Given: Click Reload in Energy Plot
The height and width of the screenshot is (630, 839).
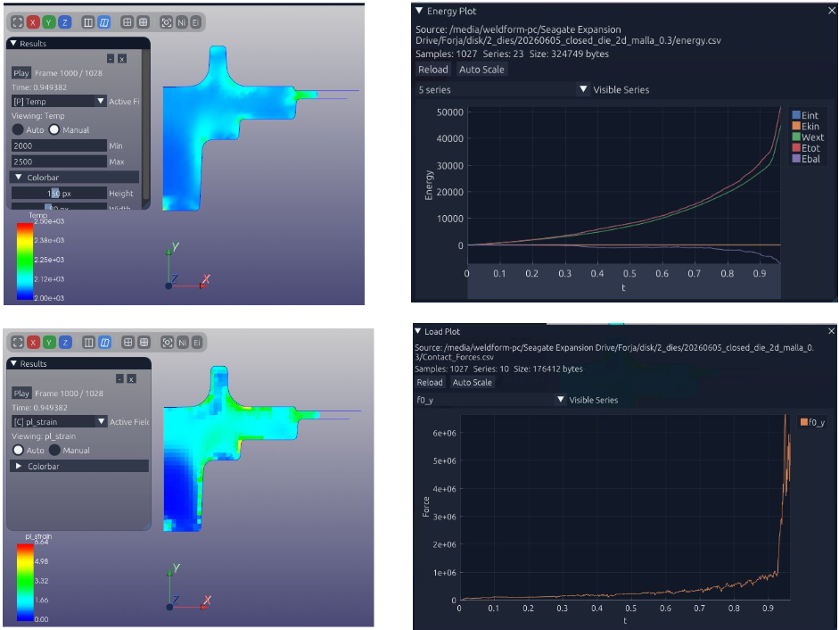Looking at the screenshot, I should click(x=433, y=69).
